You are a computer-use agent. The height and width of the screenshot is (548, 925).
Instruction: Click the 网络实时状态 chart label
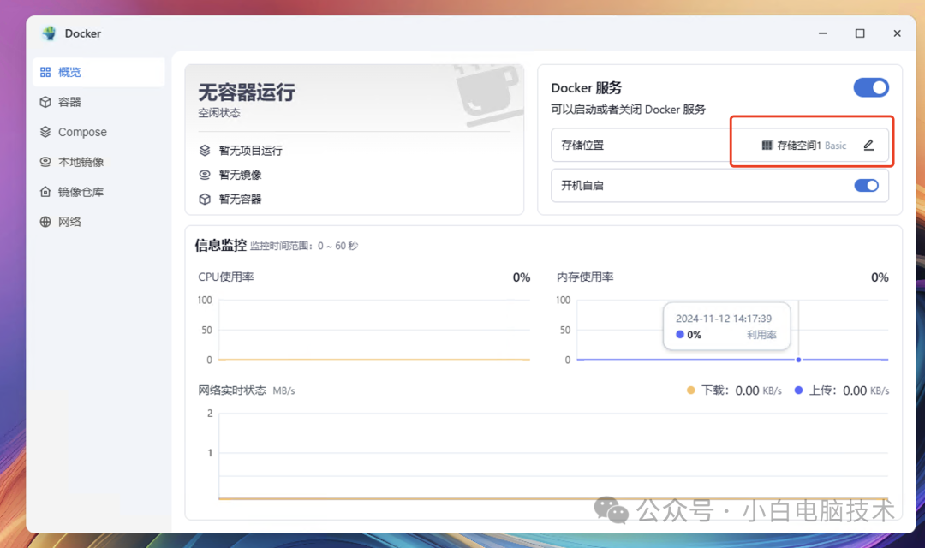(232, 390)
